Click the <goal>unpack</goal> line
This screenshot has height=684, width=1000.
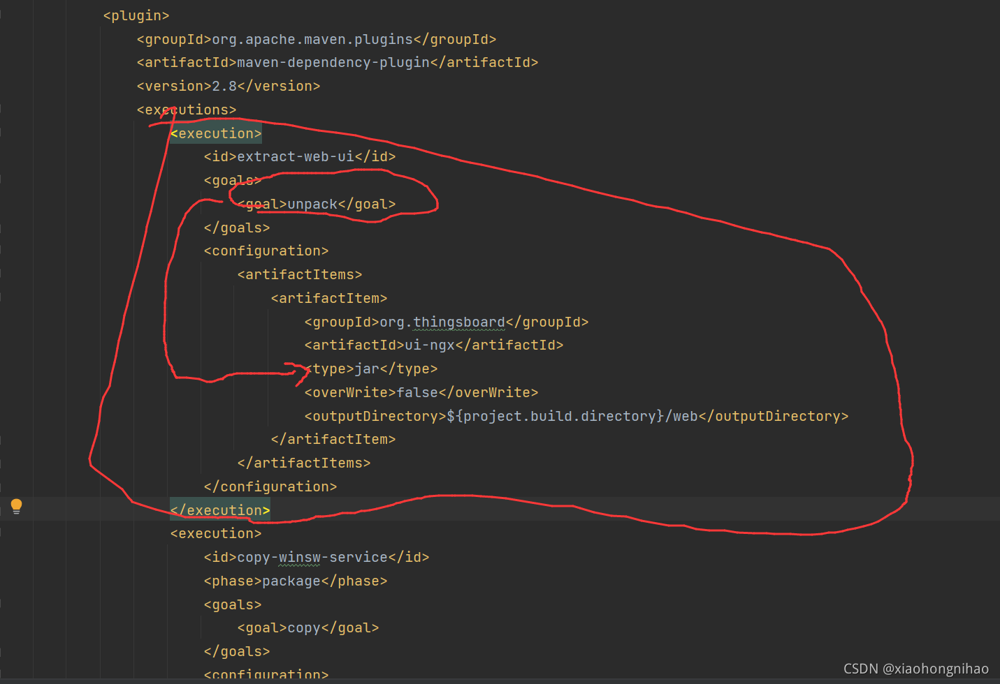click(317, 204)
